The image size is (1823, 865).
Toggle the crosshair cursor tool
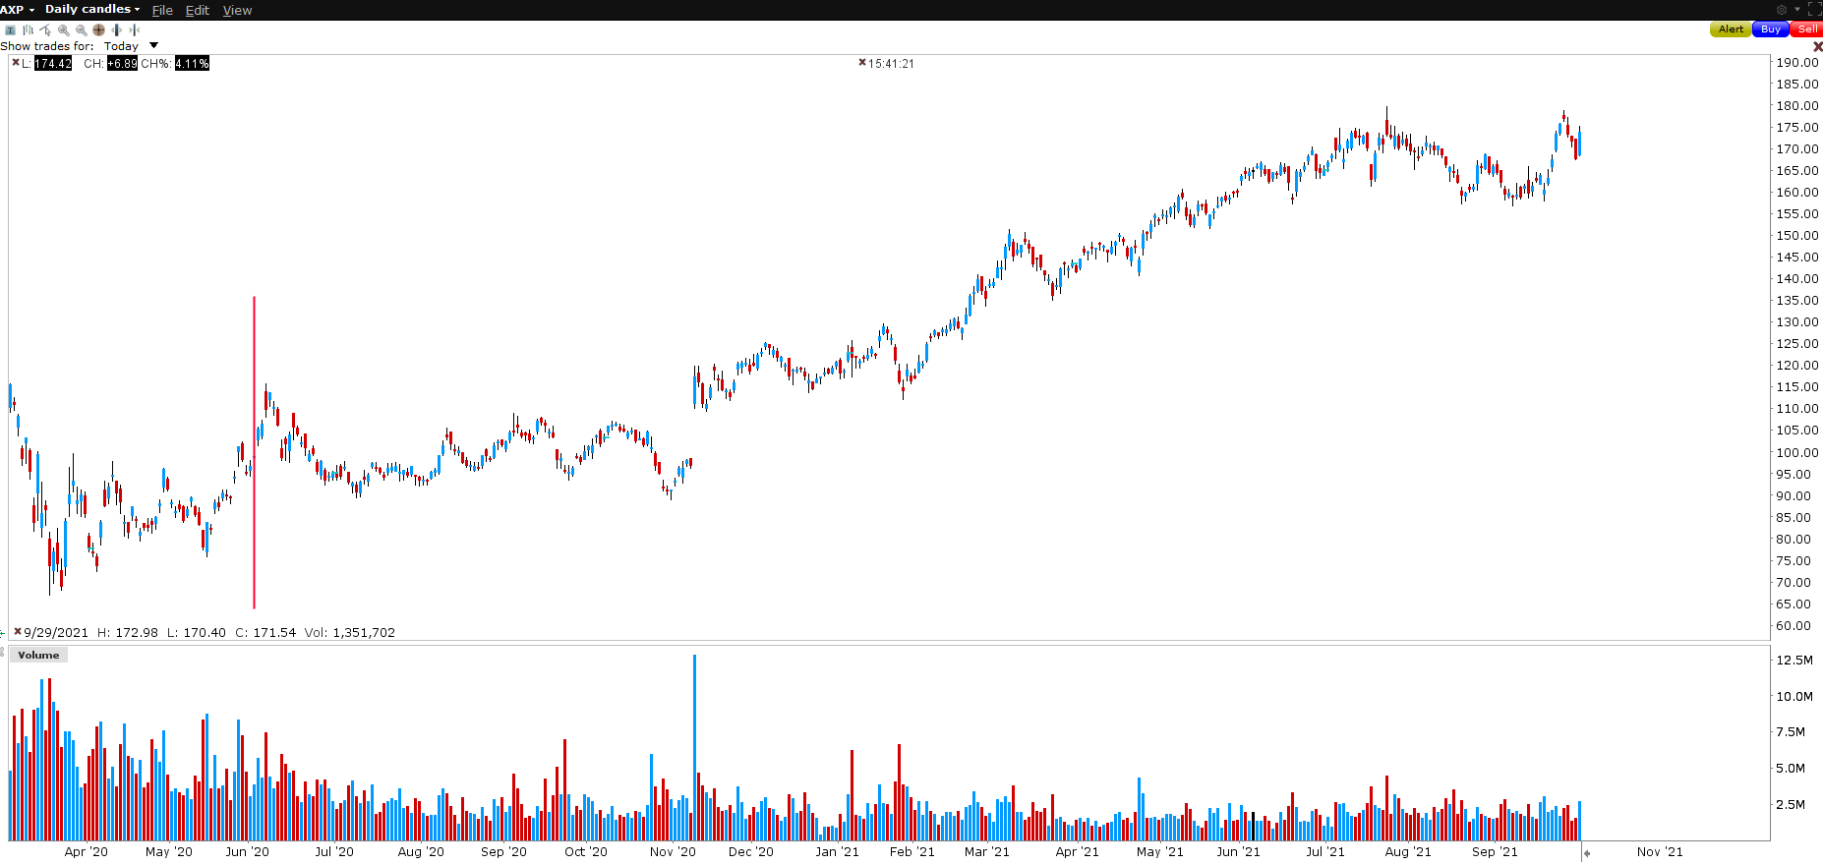click(x=98, y=29)
